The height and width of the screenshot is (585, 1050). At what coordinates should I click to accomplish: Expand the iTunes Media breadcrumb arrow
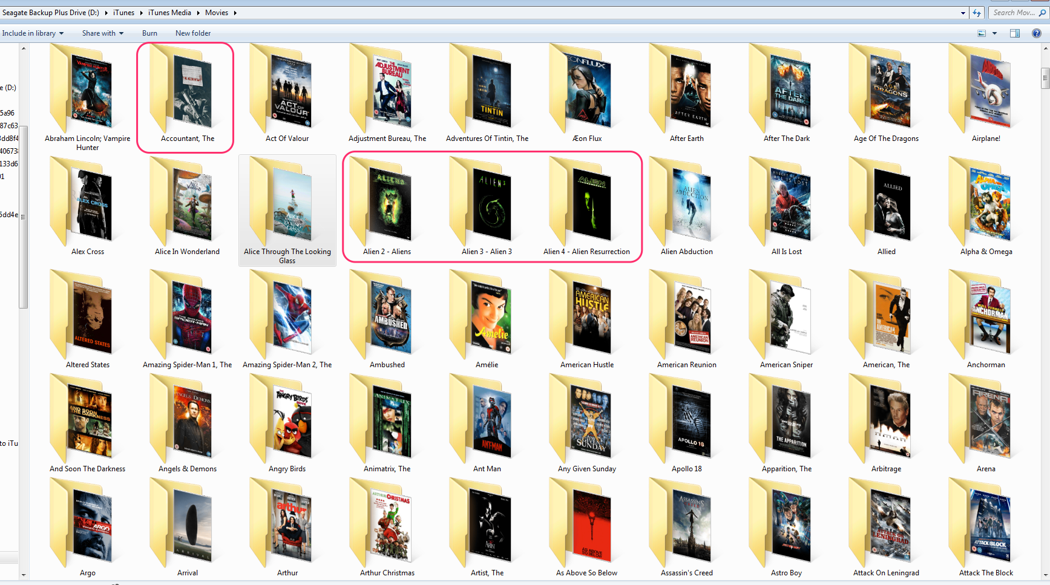(198, 13)
